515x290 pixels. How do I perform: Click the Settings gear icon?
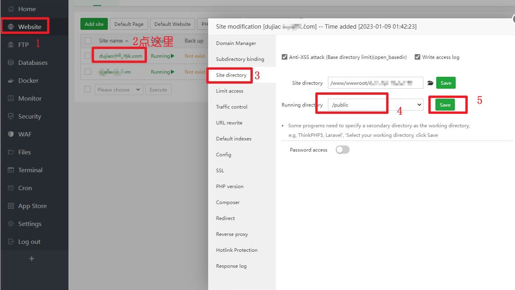tap(11, 224)
